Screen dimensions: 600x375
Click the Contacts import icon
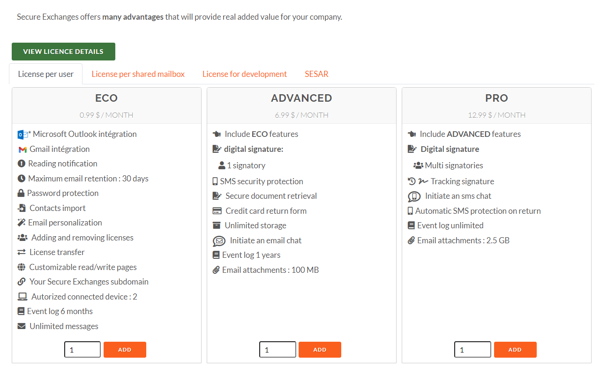(22, 208)
